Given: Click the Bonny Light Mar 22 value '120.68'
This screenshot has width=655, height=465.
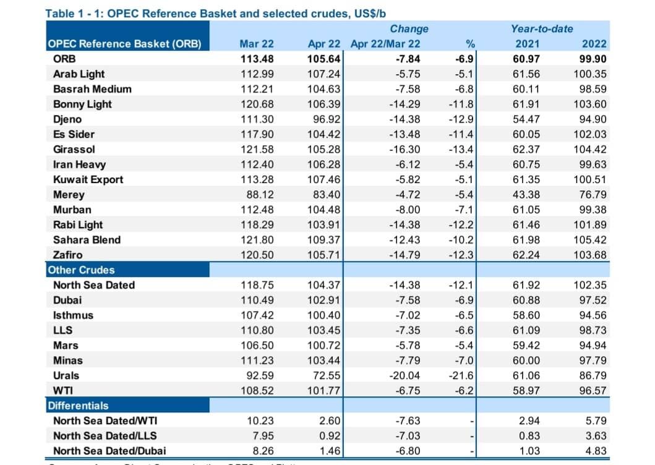Looking at the screenshot, I should 257,104.
